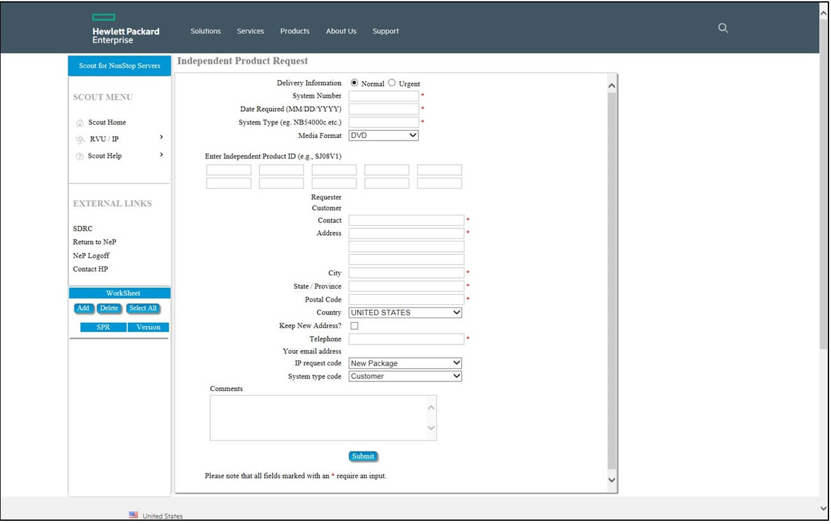Viewport: 831px width, 524px height.
Task: Tick the Keep New Address checkbox
Action: (355, 326)
